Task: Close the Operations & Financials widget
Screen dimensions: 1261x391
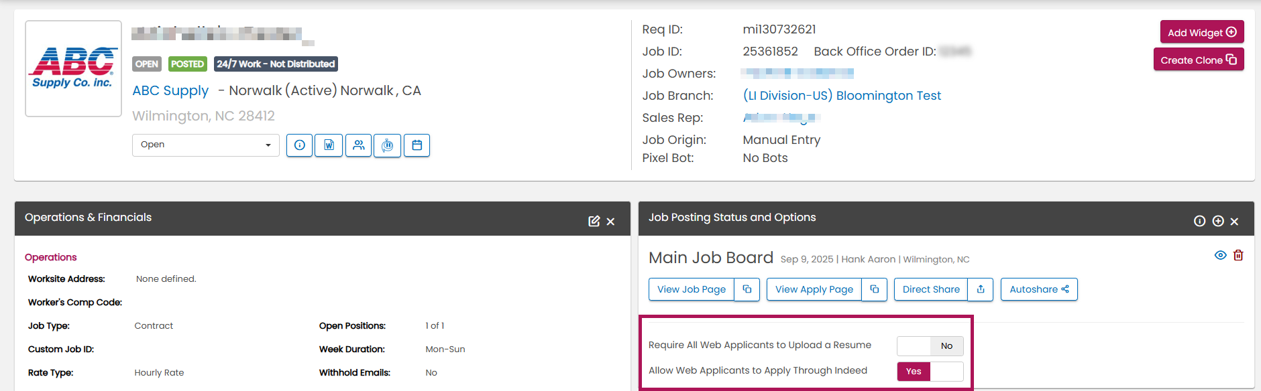Action: click(x=610, y=222)
